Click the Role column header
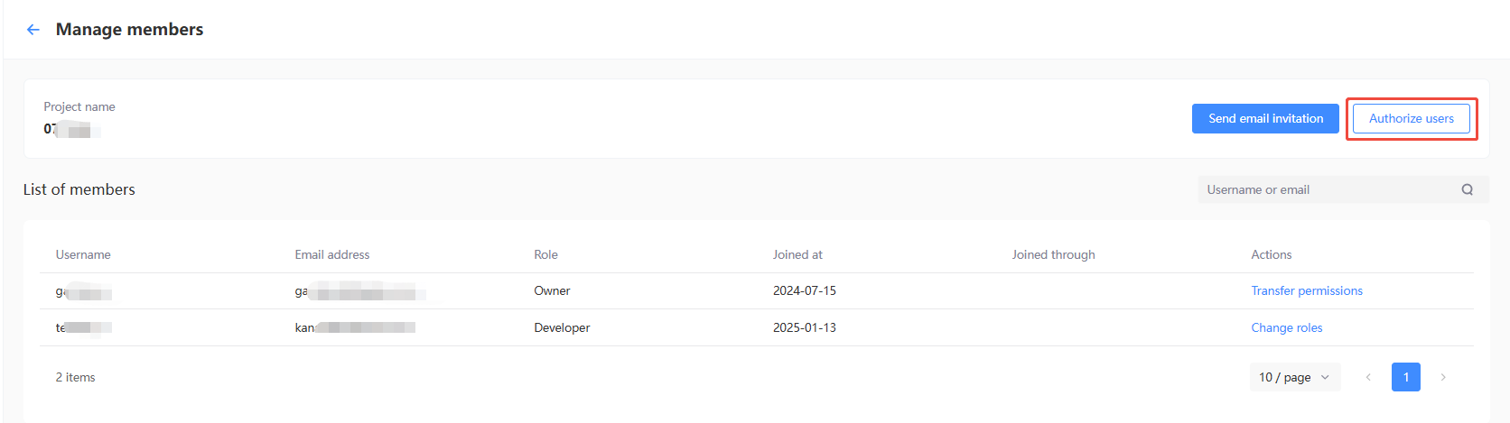The image size is (1510, 423). (x=545, y=254)
